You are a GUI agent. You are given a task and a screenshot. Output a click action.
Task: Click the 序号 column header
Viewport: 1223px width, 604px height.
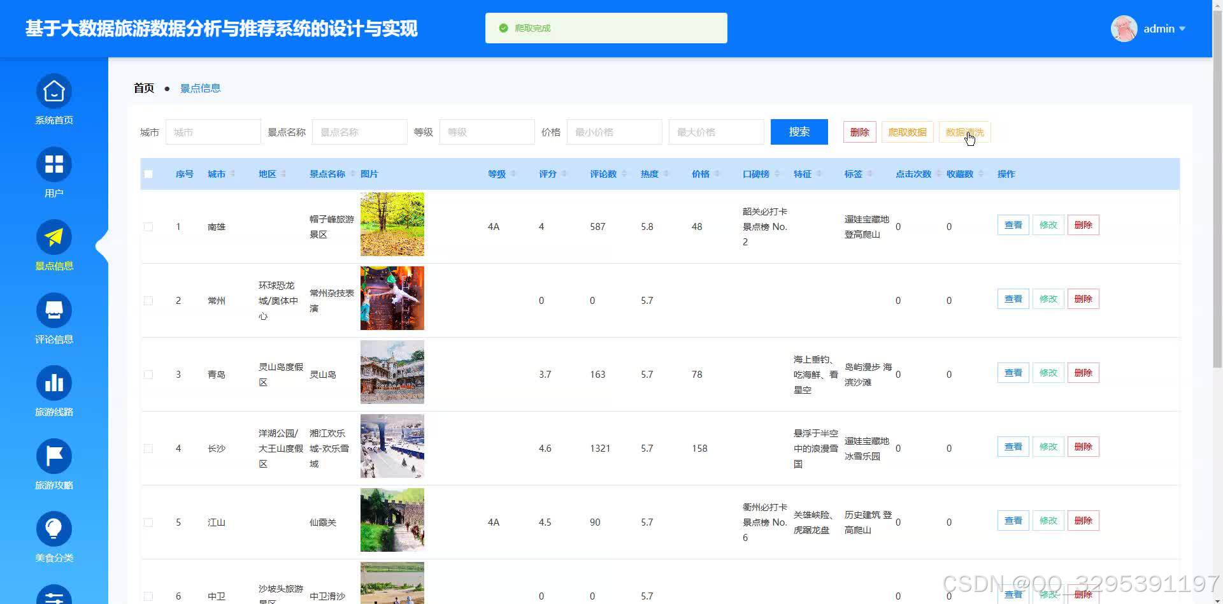pyautogui.click(x=185, y=174)
